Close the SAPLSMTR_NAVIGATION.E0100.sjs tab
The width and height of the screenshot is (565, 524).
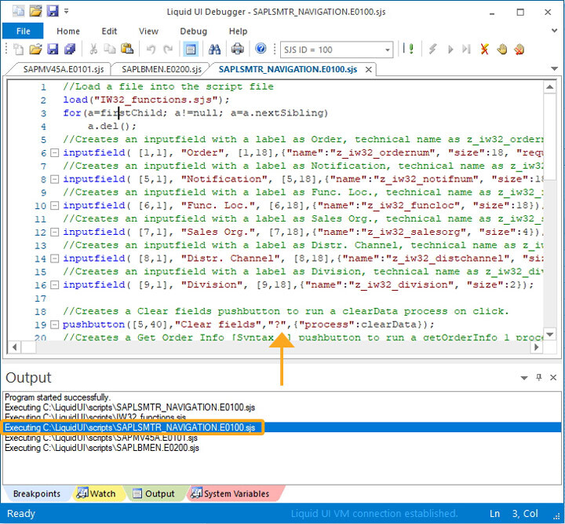coord(368,70)
